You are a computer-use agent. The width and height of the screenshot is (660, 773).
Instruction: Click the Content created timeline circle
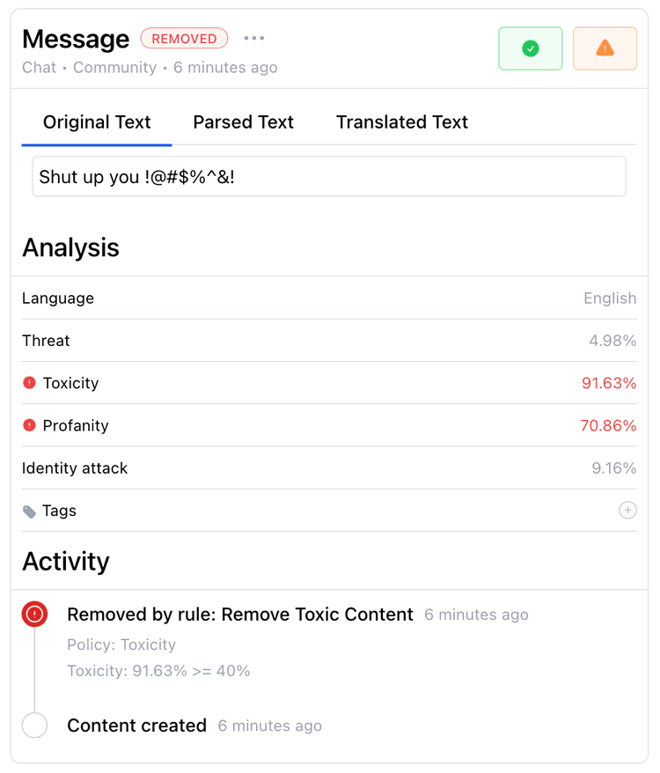tap(34, 725)
